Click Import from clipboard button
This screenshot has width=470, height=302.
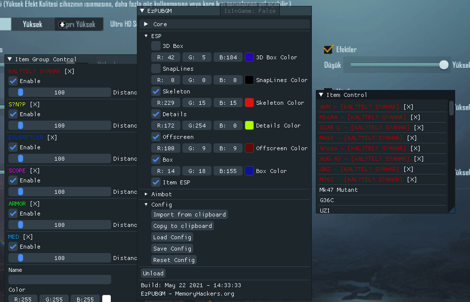click(189, 215)
